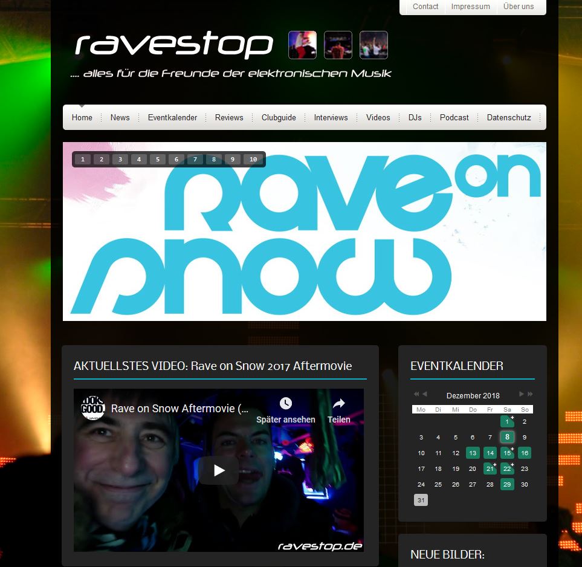The width and height of the screenshot is (582, 567).
Task: Select December 15 events in the calendar
Action: tap(507, 453)
